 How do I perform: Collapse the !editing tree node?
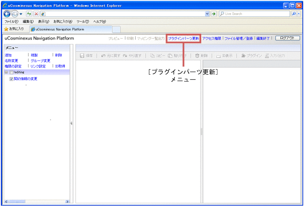pyautogui.click(x=6, y=72)
